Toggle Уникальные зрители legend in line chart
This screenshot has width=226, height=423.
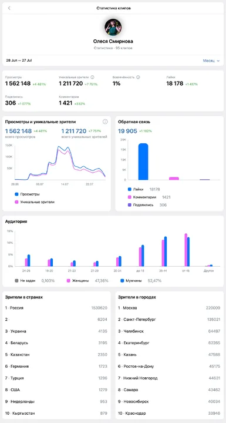(x=35, y=202)
